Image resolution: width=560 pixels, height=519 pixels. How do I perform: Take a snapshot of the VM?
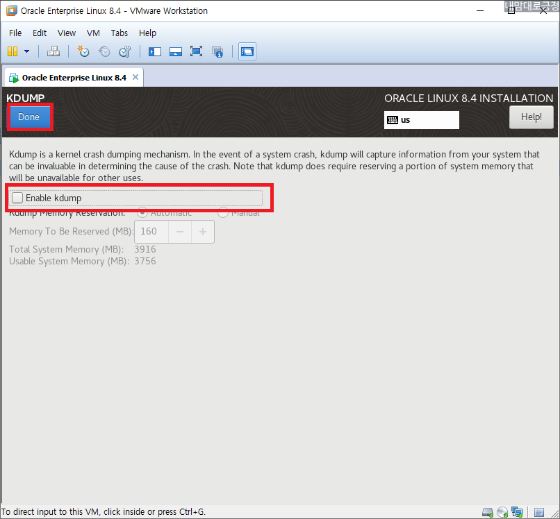point(83,51)
